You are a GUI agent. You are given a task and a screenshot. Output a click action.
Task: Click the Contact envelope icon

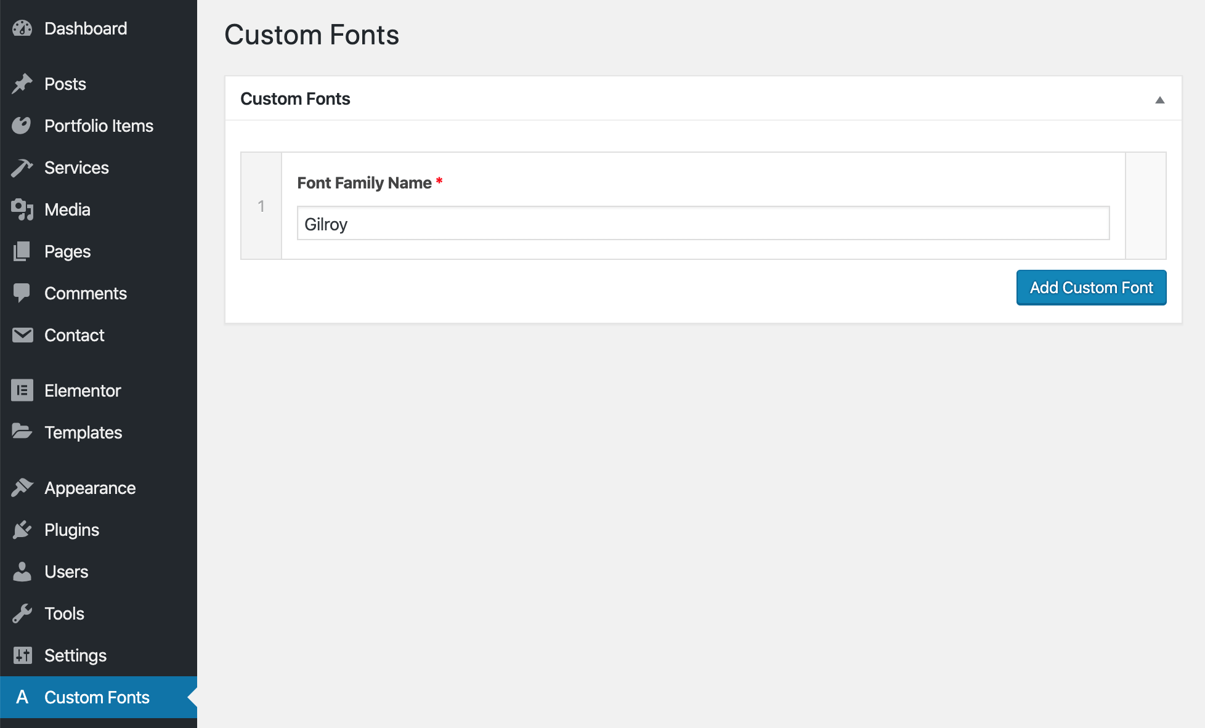[22, 335]
